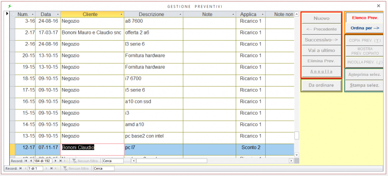Image resolution: width=388 pixels, height=176 pixels.
Task: Click the black record pointer at form top-left
Action: (7, 14)
